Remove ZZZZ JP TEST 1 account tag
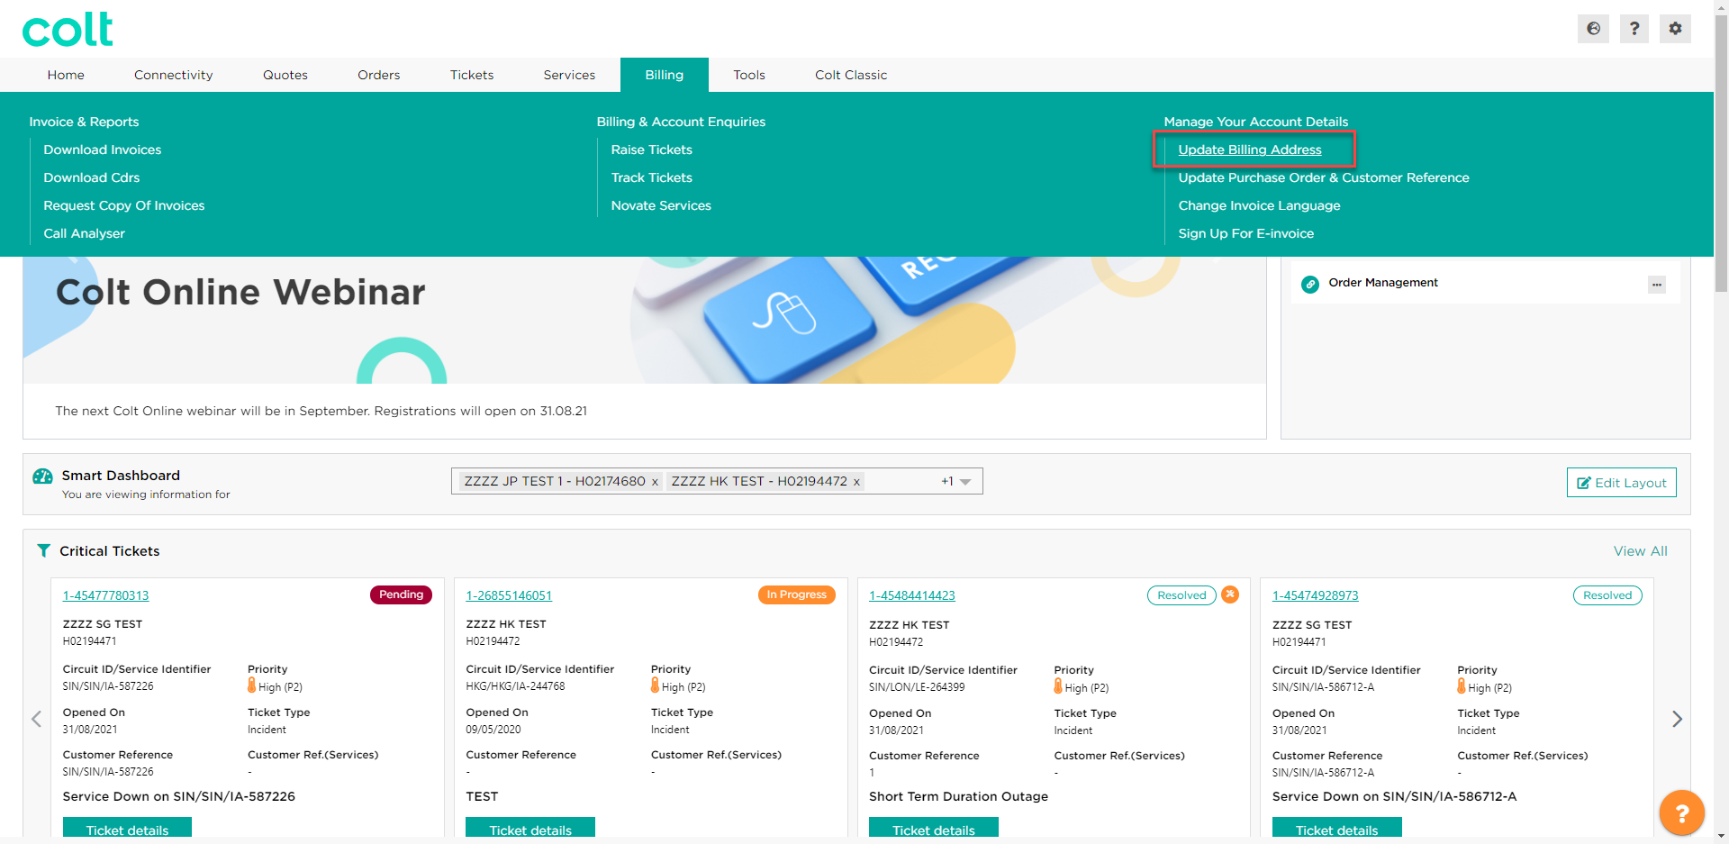Screen dimensions: 1729x844 655,482
